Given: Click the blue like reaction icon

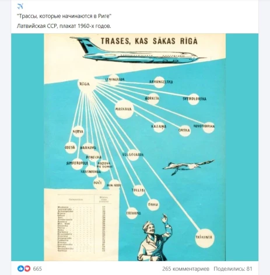Looking at the screenshot, I should [20, 269].
